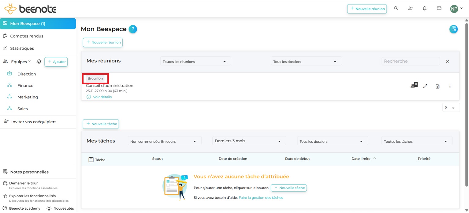Sort teams alphabetically with AZ icon

[x=39, y=62]
